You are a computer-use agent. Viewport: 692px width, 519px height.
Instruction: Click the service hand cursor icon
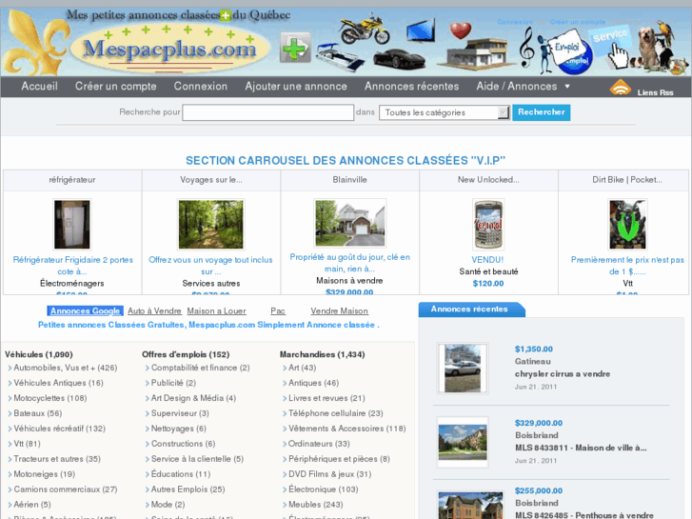pyautogui.click(x=613, y=47)
